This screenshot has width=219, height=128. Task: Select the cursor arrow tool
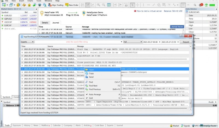132,5
